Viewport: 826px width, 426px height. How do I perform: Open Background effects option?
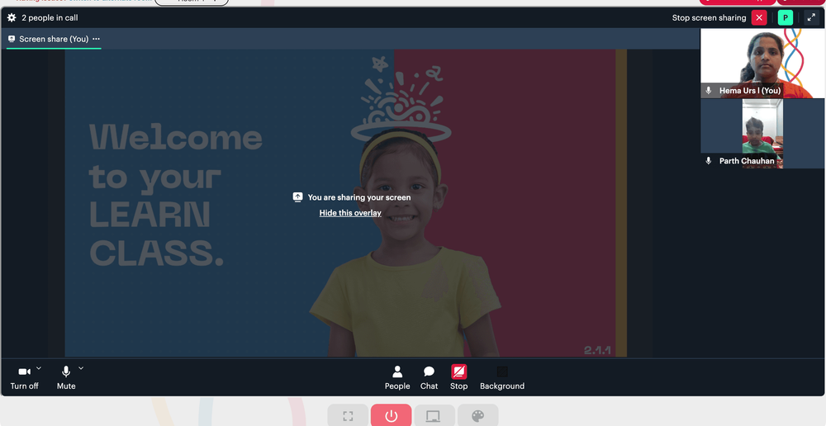502,377
